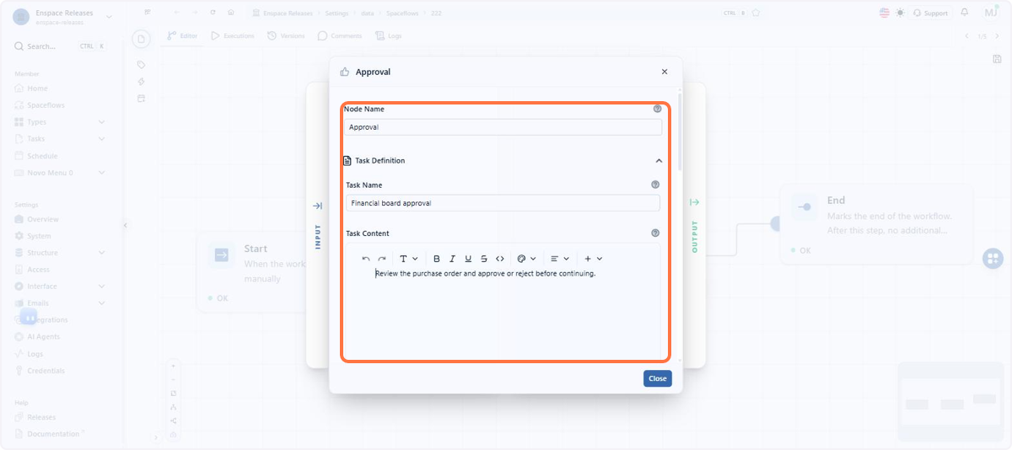
Task: Toggle underline formatting in the editor
Action: point(468,259)
